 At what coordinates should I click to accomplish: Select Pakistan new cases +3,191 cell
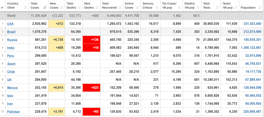(x=56, y=112)
